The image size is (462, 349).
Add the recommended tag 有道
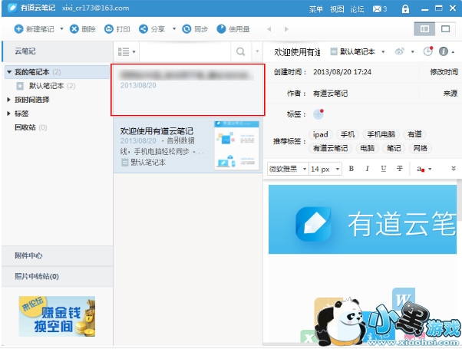coord(414,134)
